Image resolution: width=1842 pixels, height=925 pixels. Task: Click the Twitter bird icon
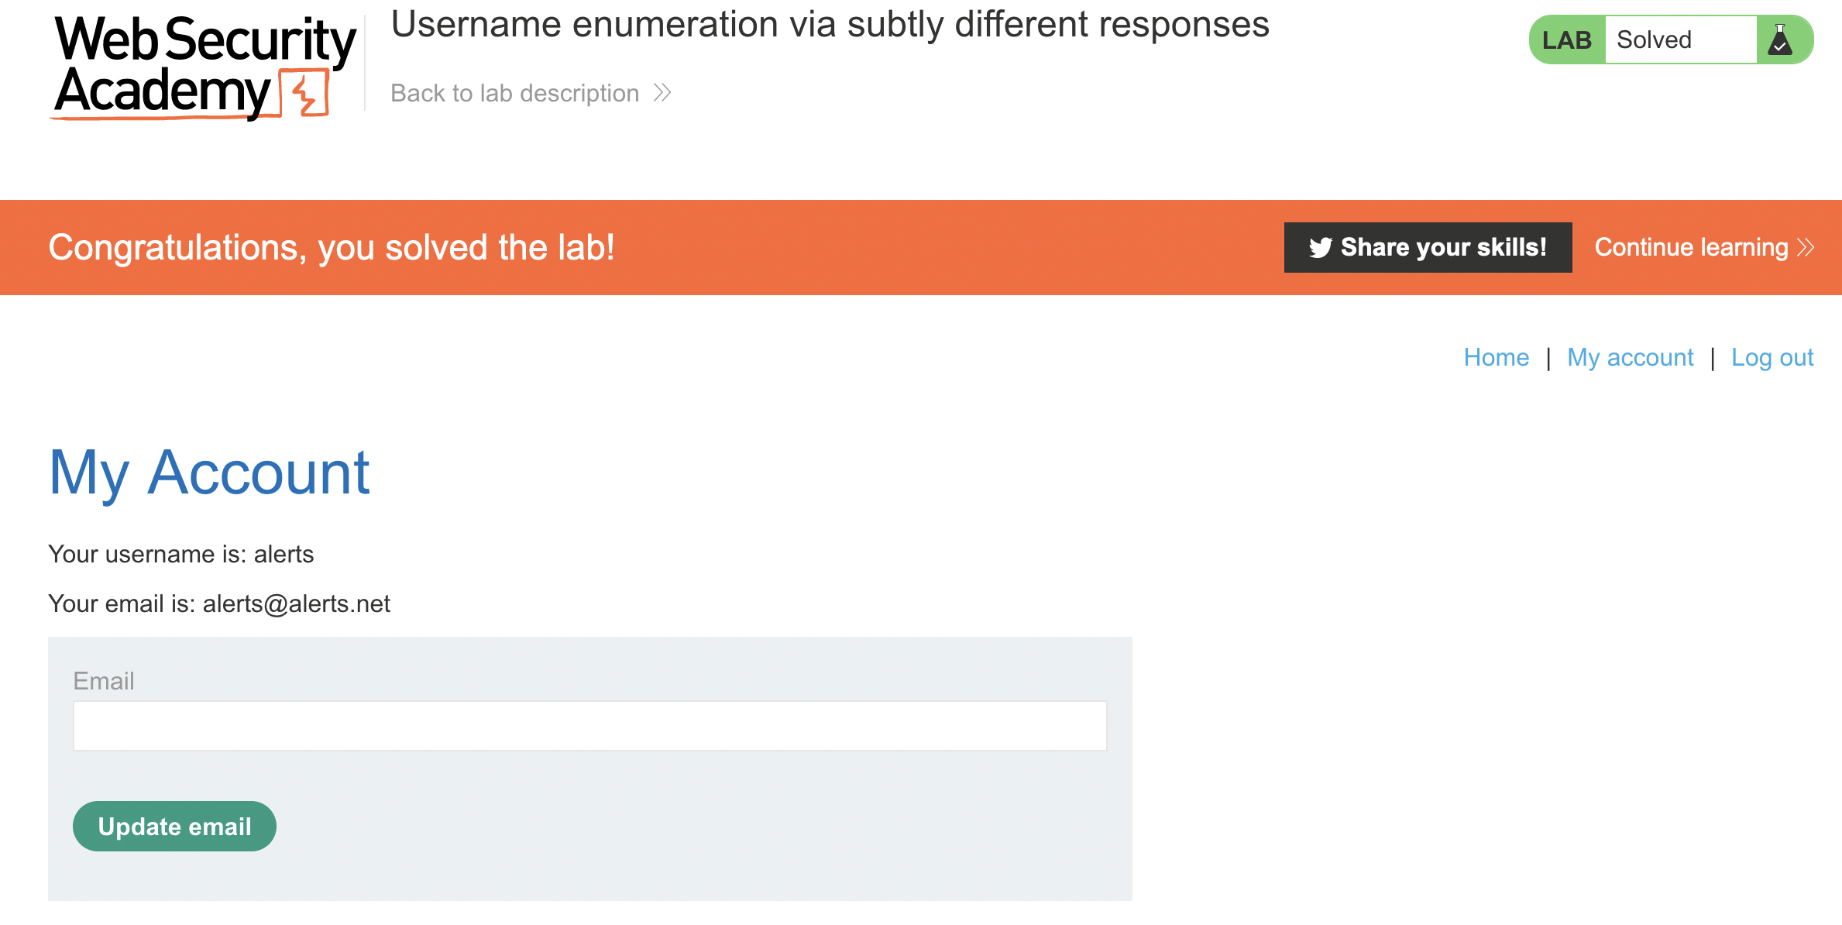(x=1320, y=248)
